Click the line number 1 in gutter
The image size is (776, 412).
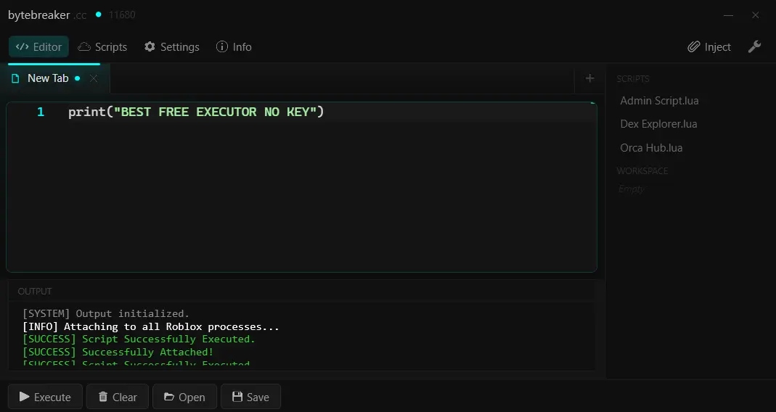[41, 112]
